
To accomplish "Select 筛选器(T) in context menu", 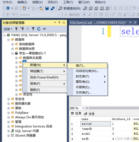I will pos(45,71).
